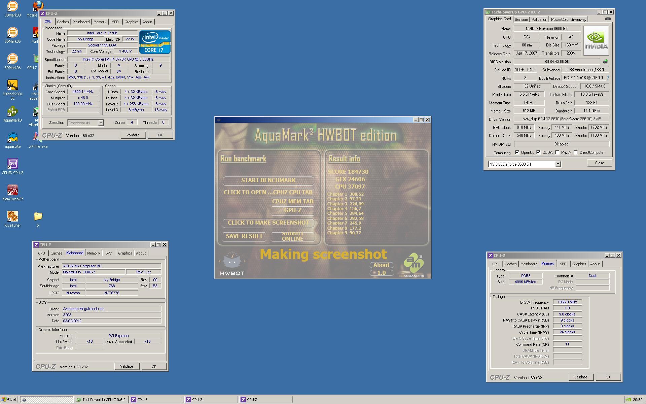Click Validate in the CPU-Z Memory window

(581, 377)
